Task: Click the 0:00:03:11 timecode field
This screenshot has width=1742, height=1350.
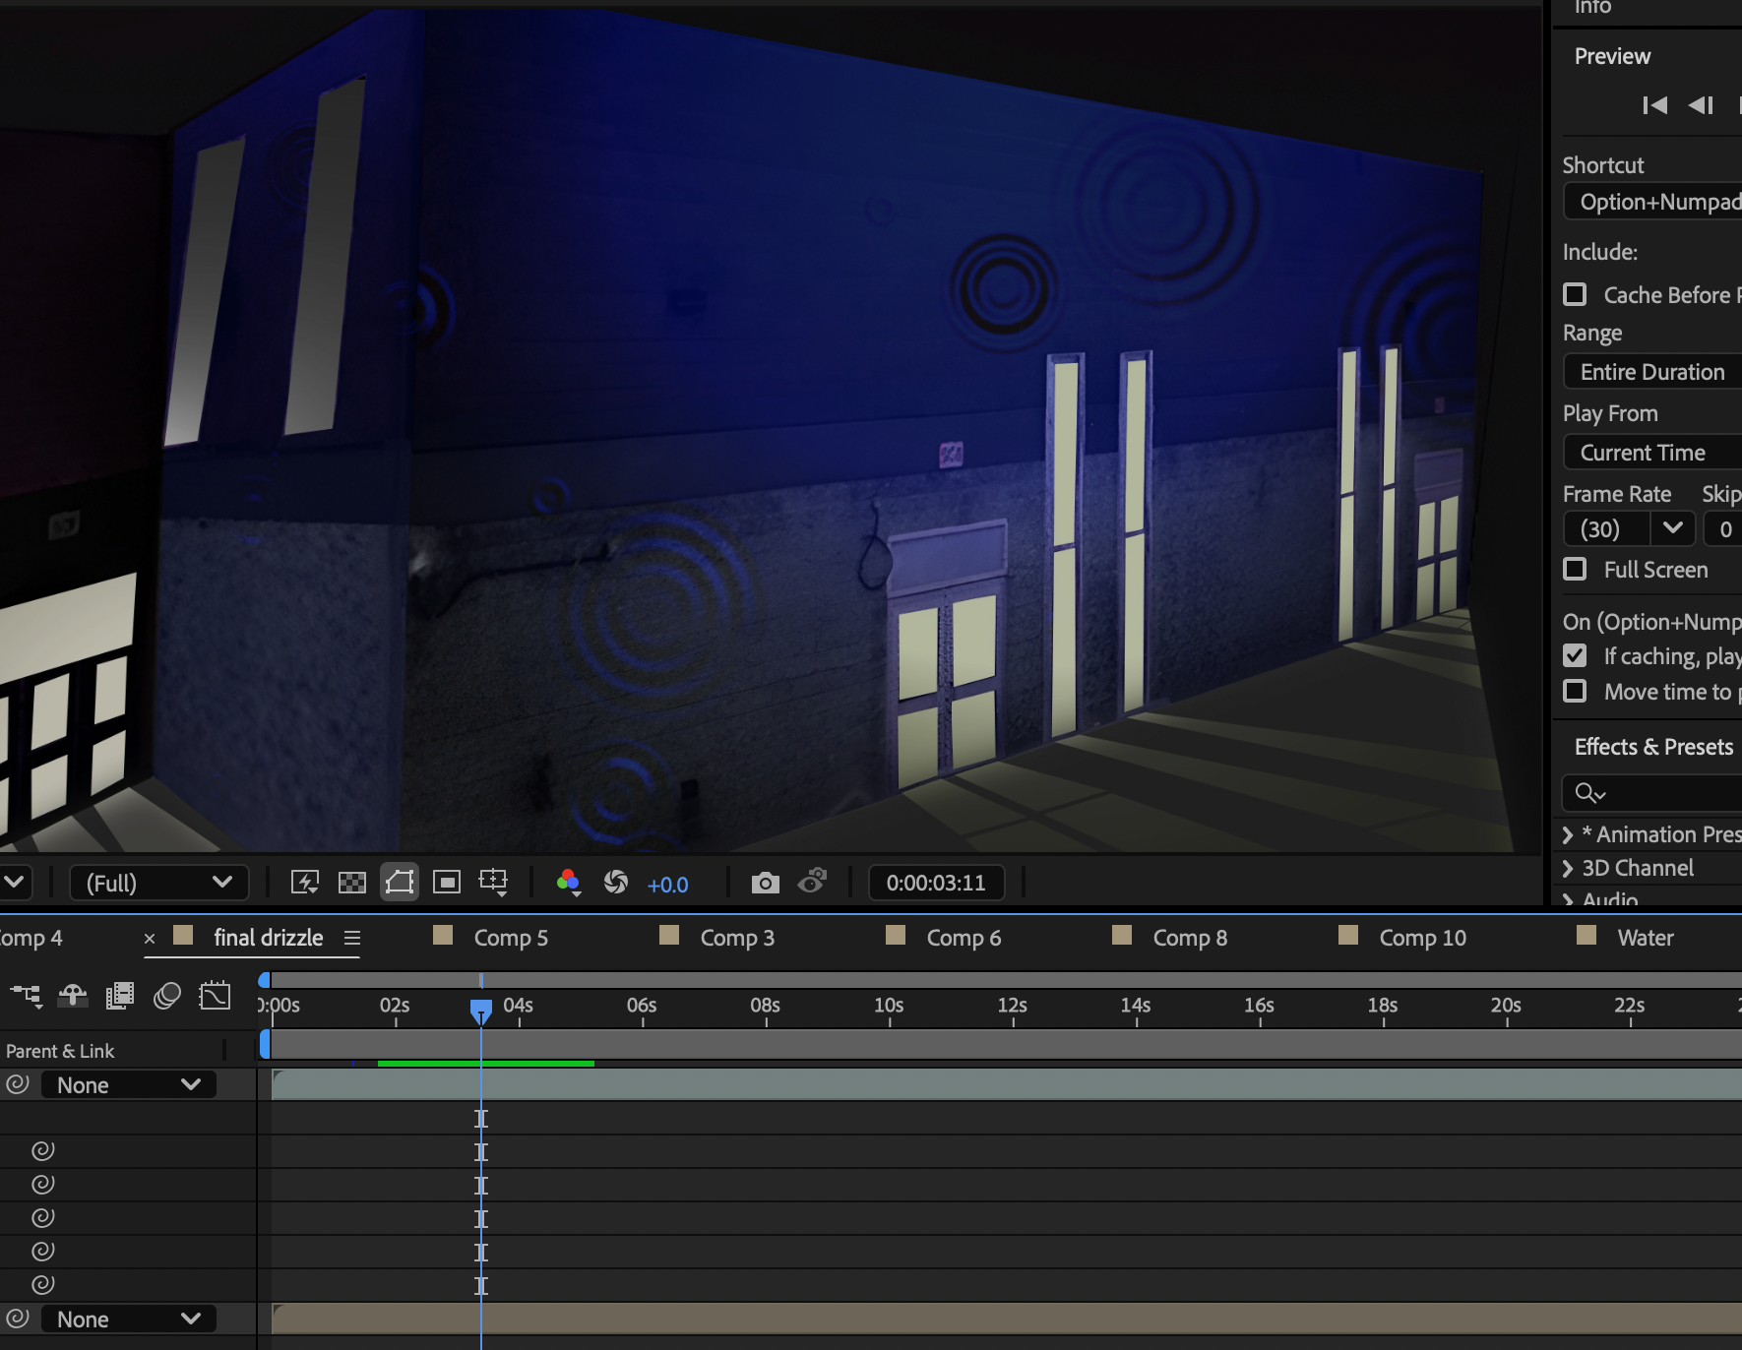Action: click(x=935, y=883)
